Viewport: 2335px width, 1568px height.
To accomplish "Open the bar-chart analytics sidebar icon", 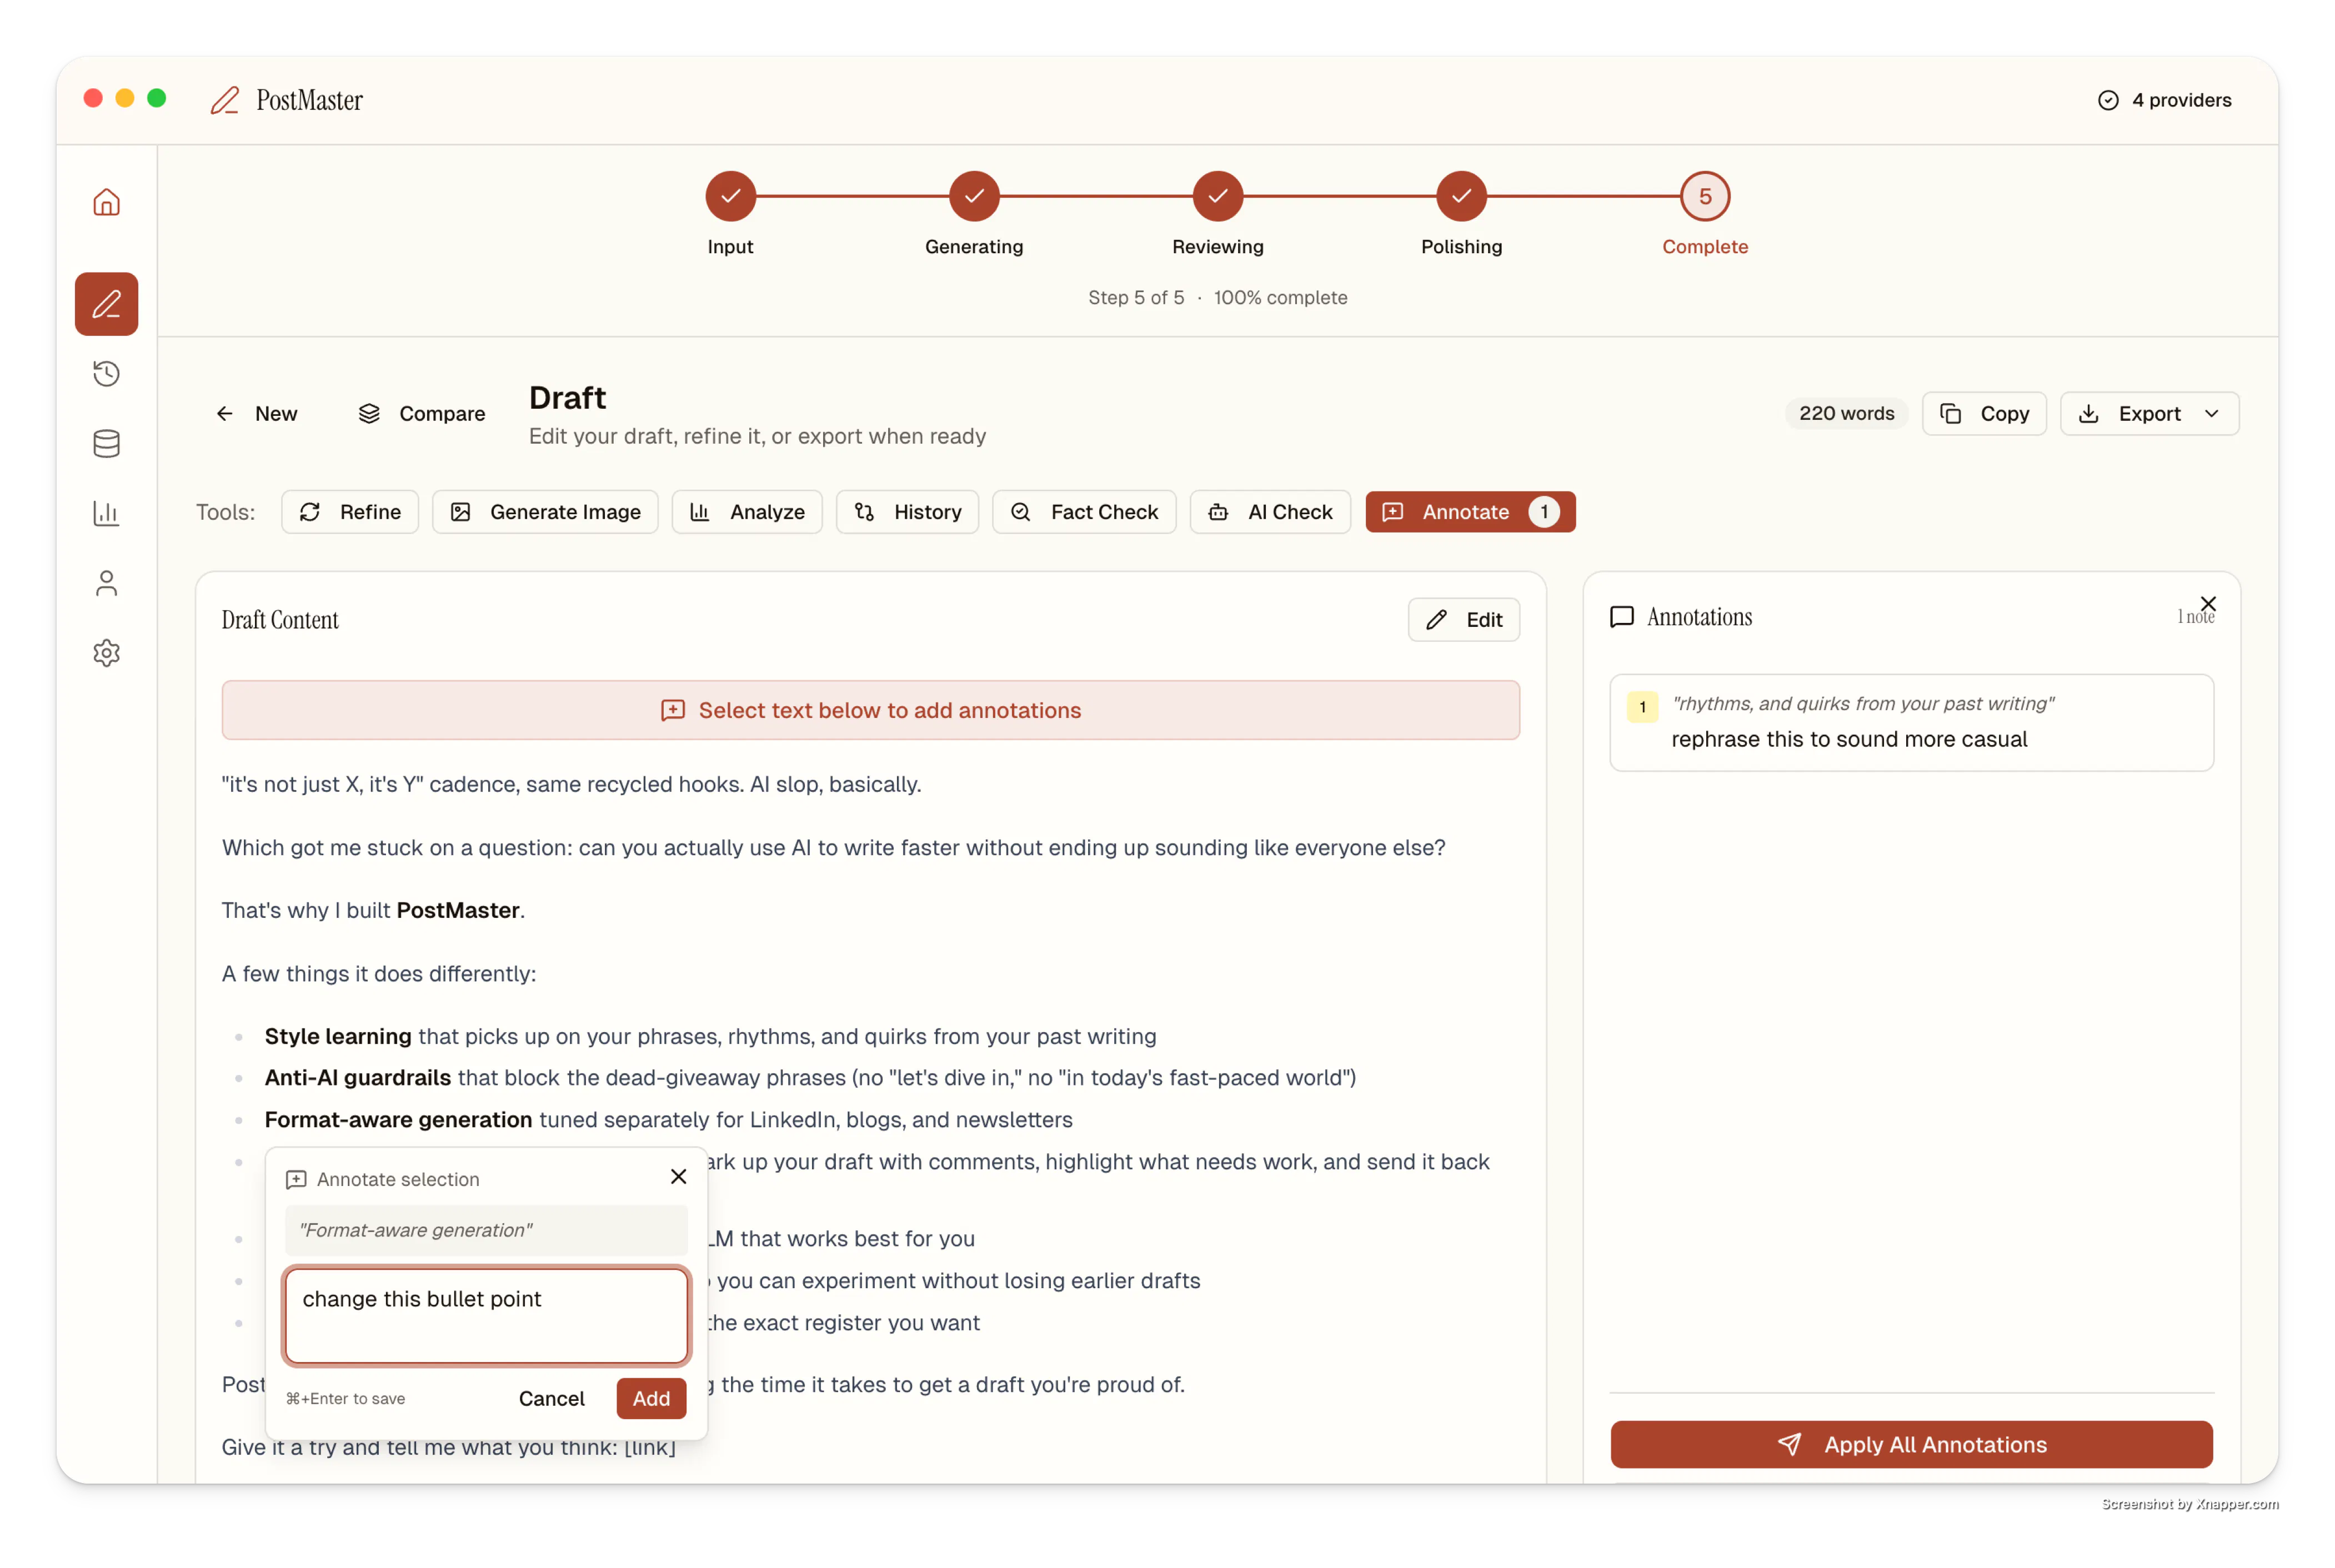I will coord(106,514).
